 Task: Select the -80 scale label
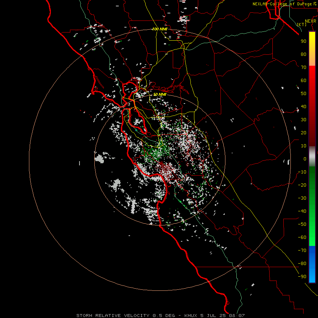pos(302,264)
